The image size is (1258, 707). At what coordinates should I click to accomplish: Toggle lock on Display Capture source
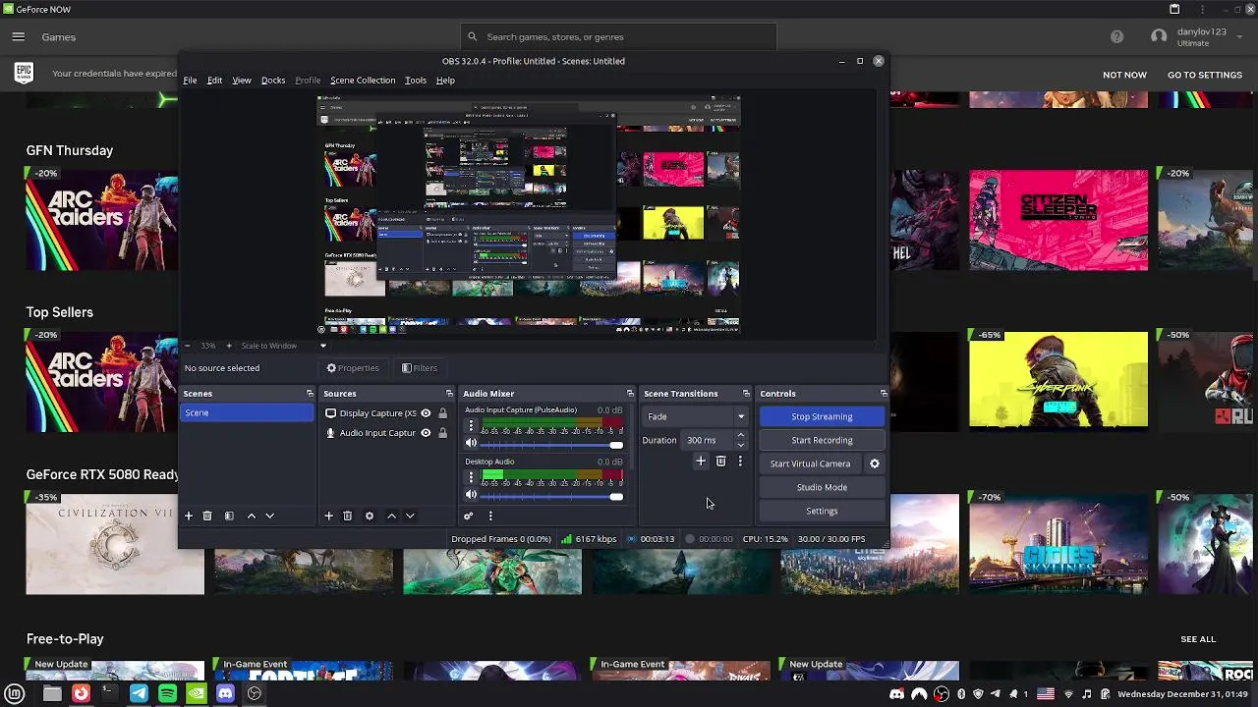pos(442,413)
